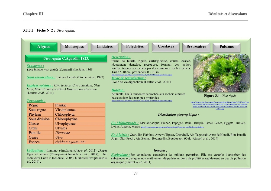Click the green Ulva rigida C.Agardh, 1823 banner
This screenshot has height=191, width=271.
[x=66, y=58]
